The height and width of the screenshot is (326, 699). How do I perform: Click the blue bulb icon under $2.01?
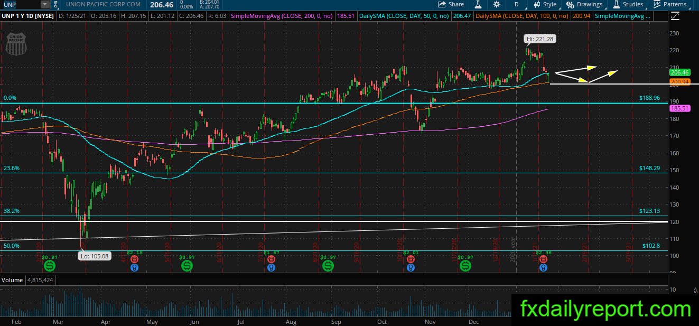pyautogui.click(x=411, y=267)
